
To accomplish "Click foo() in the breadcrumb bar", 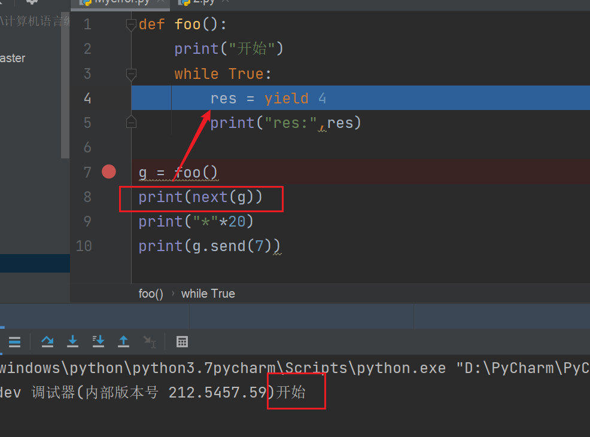I will click(151, 294).
